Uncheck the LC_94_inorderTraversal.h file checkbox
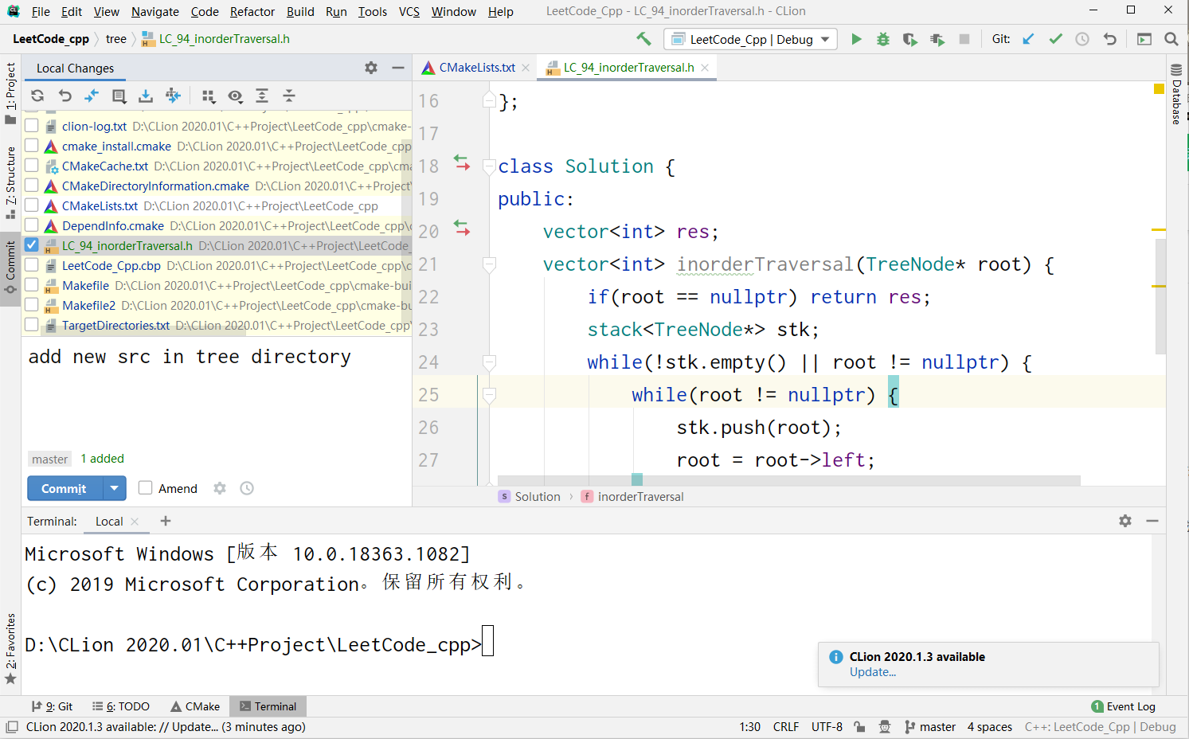Image resolution: width=1189 pixels, height=739 pixels. [32, 245]
